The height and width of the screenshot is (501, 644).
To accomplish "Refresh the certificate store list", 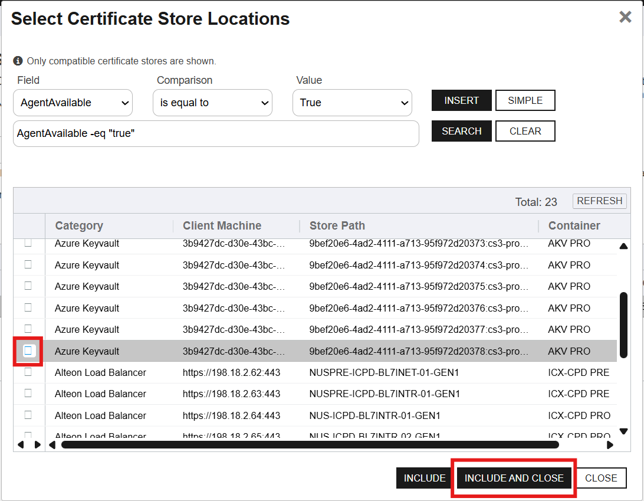I will coord(599,201).
